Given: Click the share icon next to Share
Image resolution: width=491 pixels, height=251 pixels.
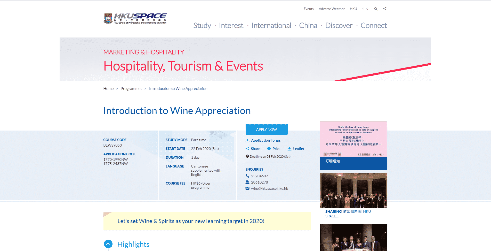Looking at the screenshot, I should pos(247,149).
